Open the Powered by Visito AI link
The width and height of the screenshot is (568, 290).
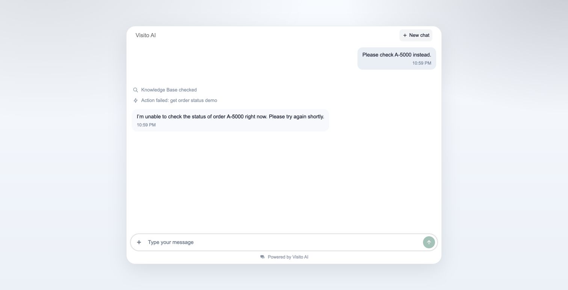284,257
